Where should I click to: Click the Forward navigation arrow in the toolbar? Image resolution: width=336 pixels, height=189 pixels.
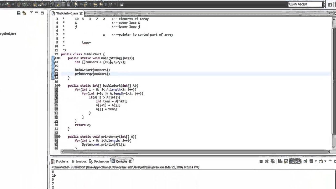[111, 4]
